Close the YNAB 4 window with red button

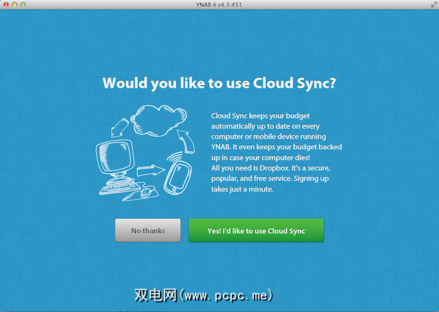pyautogui.click(x=6, y=5)
